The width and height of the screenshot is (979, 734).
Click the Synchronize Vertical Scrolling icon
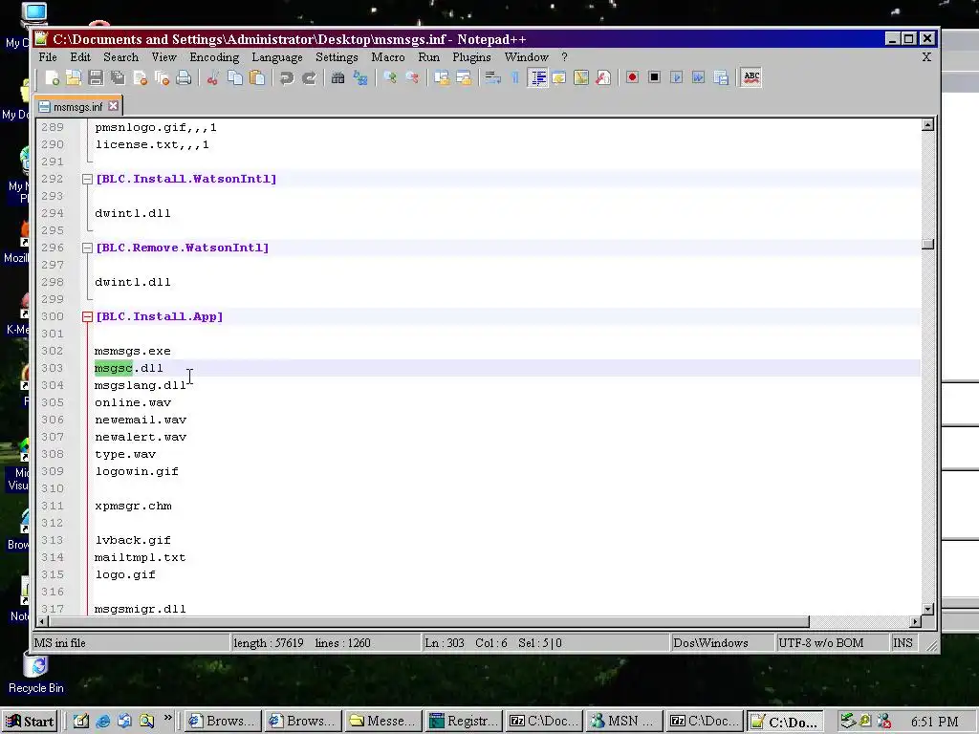(442, 78)
